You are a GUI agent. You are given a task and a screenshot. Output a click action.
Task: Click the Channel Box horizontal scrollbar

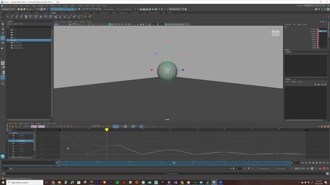(305, 120)
